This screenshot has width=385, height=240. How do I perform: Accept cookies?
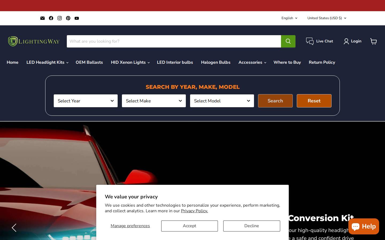click(x=190, y=226)
